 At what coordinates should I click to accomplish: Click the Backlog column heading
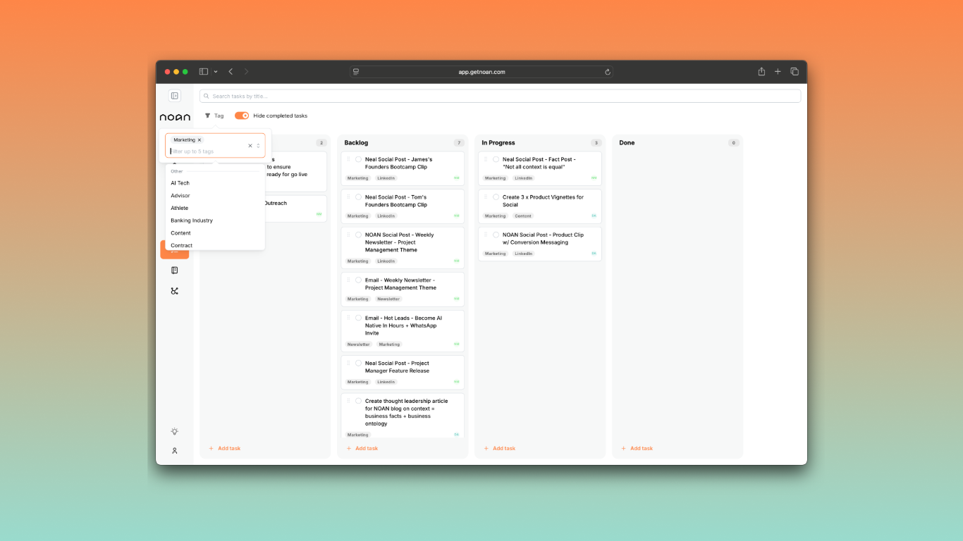point(356,143)
